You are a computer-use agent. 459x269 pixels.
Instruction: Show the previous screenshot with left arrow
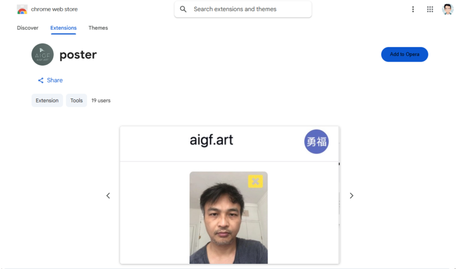pyautogui.click(x=108, y=195)
